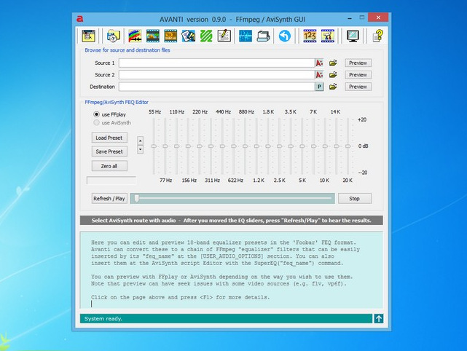This screenshot has width=467, height=351.
Task: Click the landscape film-frame toolbar icon
Action: [x=153, y=36]
